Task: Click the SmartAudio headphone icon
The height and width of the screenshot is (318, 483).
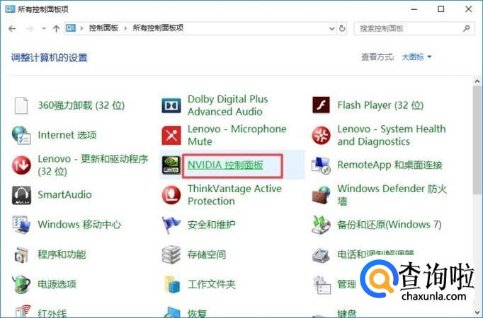Action: (x=21, y=195)
